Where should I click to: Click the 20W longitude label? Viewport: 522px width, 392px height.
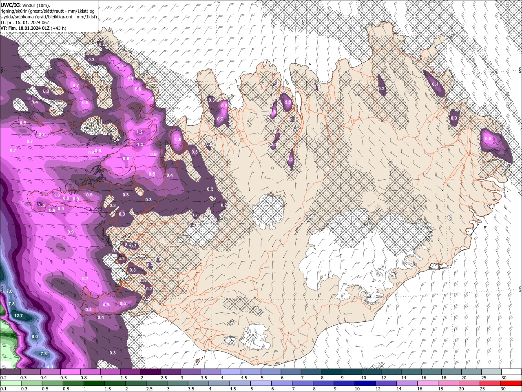pyautogui.click(x=217, y=2)
